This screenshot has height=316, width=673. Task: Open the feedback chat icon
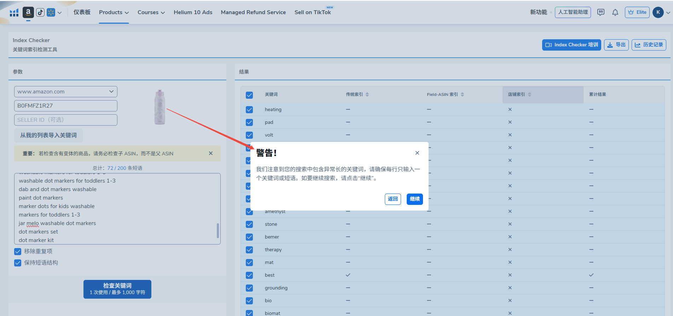coord(601,12)
